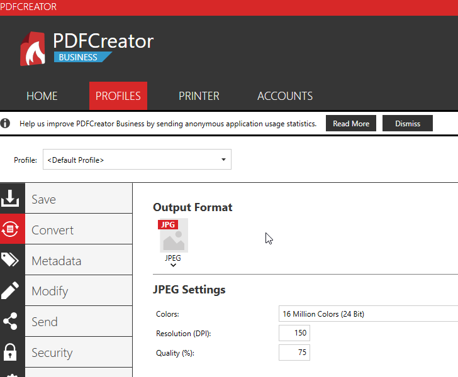This screenshot has width=458, height=377.
Task: Click the Security padlock icon
Action: 10,352
